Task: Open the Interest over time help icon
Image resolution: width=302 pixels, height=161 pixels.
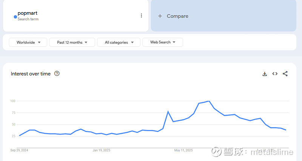Action: tap(57, 74)
